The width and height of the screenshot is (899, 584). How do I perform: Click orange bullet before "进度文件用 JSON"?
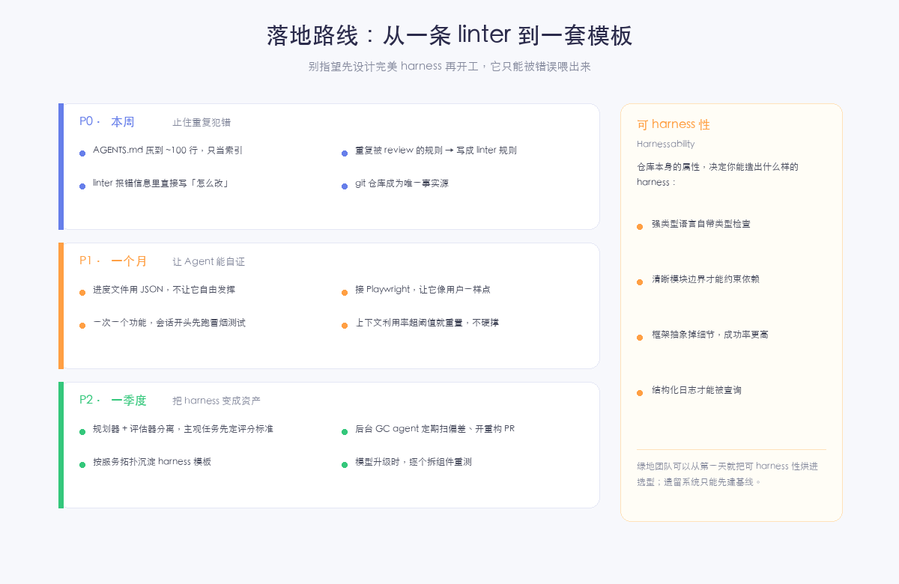click(82, 293)
